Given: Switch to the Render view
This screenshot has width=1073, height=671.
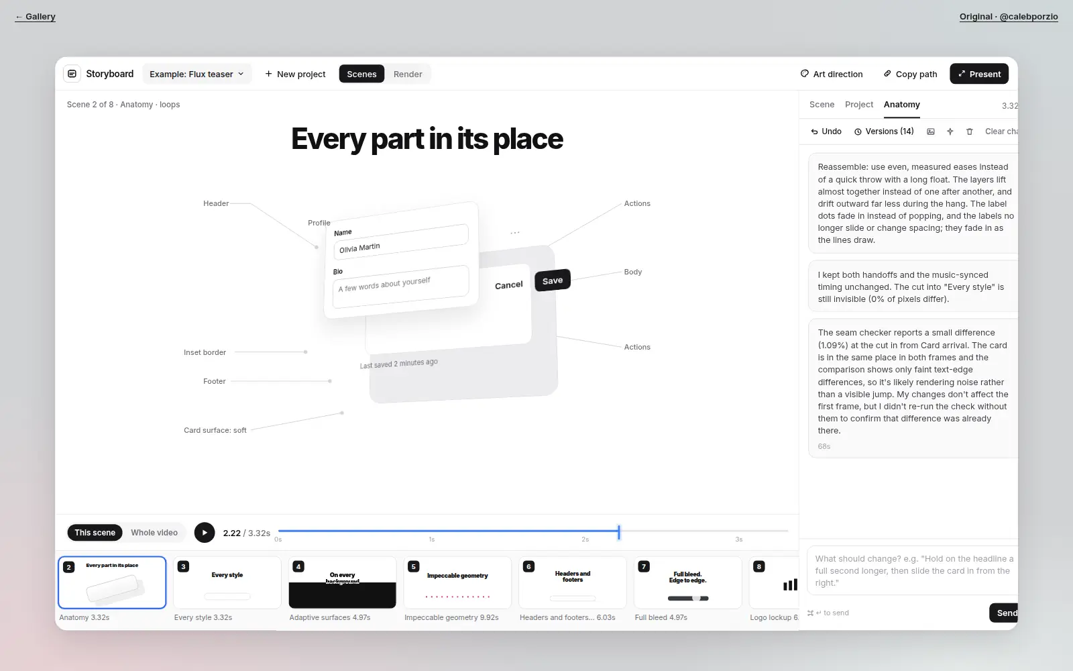Looking at the screenshot, I should pyautogui.click(x=408, y=74).
